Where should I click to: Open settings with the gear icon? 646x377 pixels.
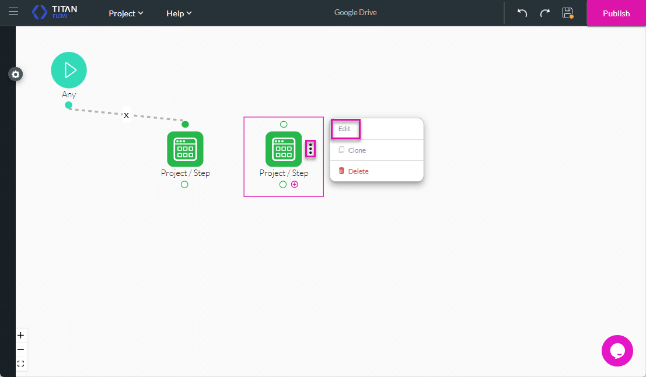16,75
